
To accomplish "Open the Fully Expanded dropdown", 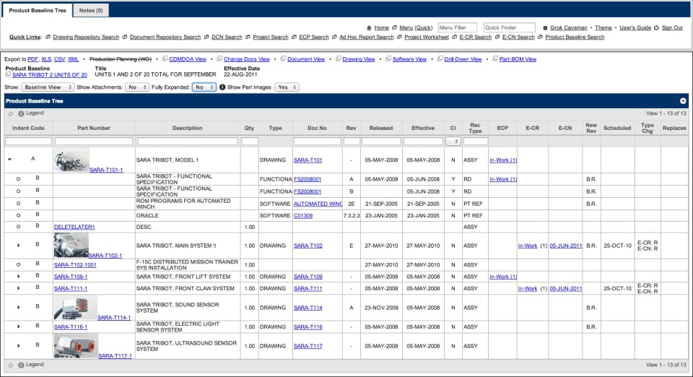I will [204, 87].
